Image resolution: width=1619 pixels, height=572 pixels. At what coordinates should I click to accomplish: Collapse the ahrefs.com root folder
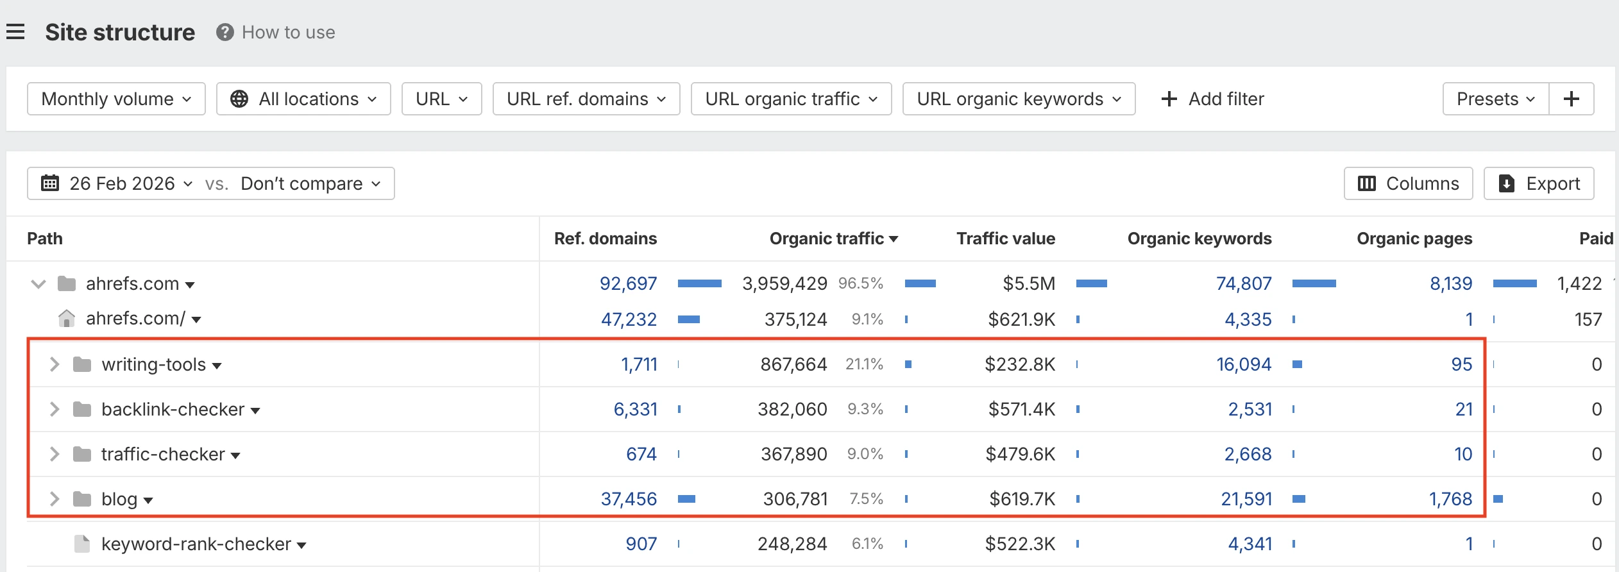38,283
